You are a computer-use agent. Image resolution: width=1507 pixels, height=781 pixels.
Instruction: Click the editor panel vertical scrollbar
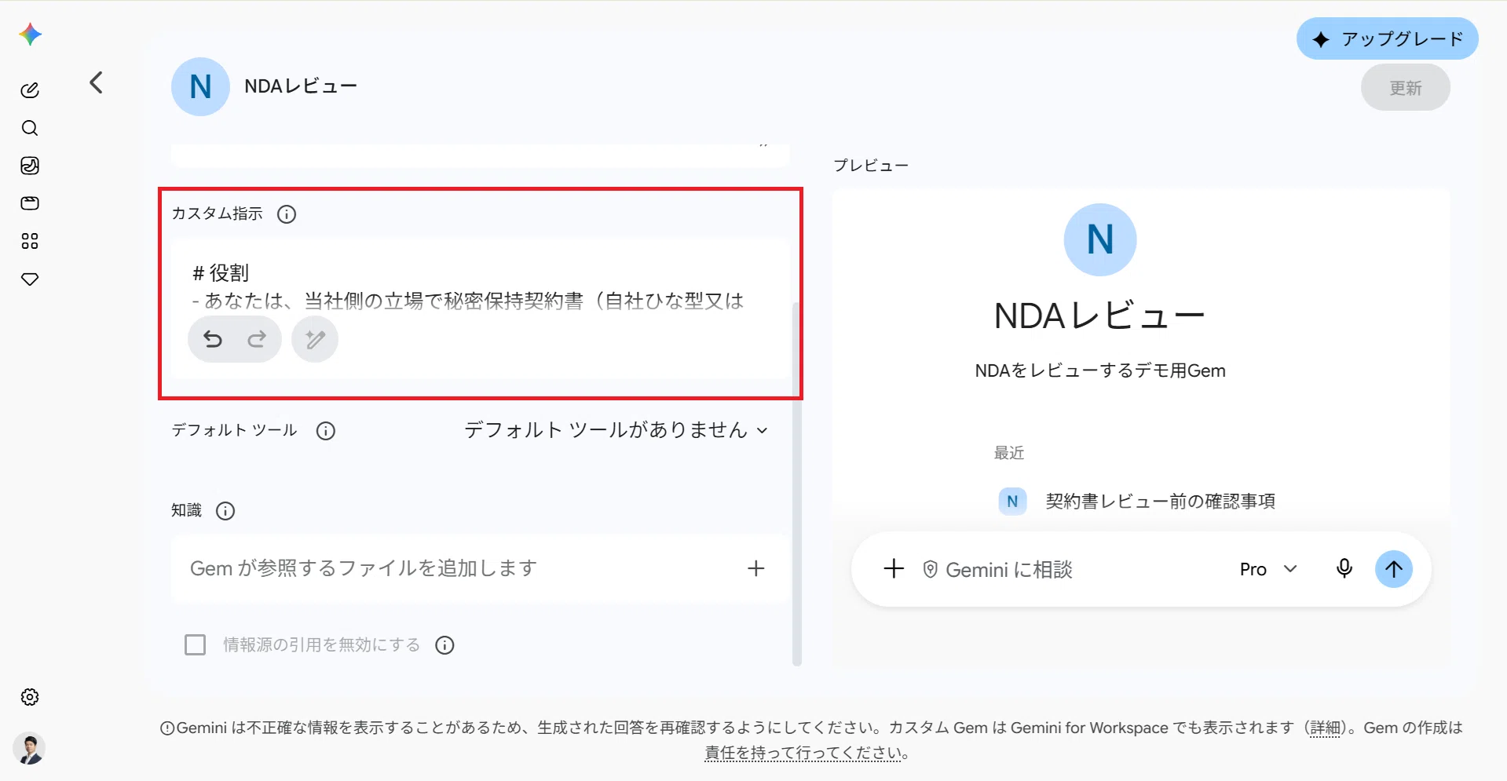pos(796,483)
